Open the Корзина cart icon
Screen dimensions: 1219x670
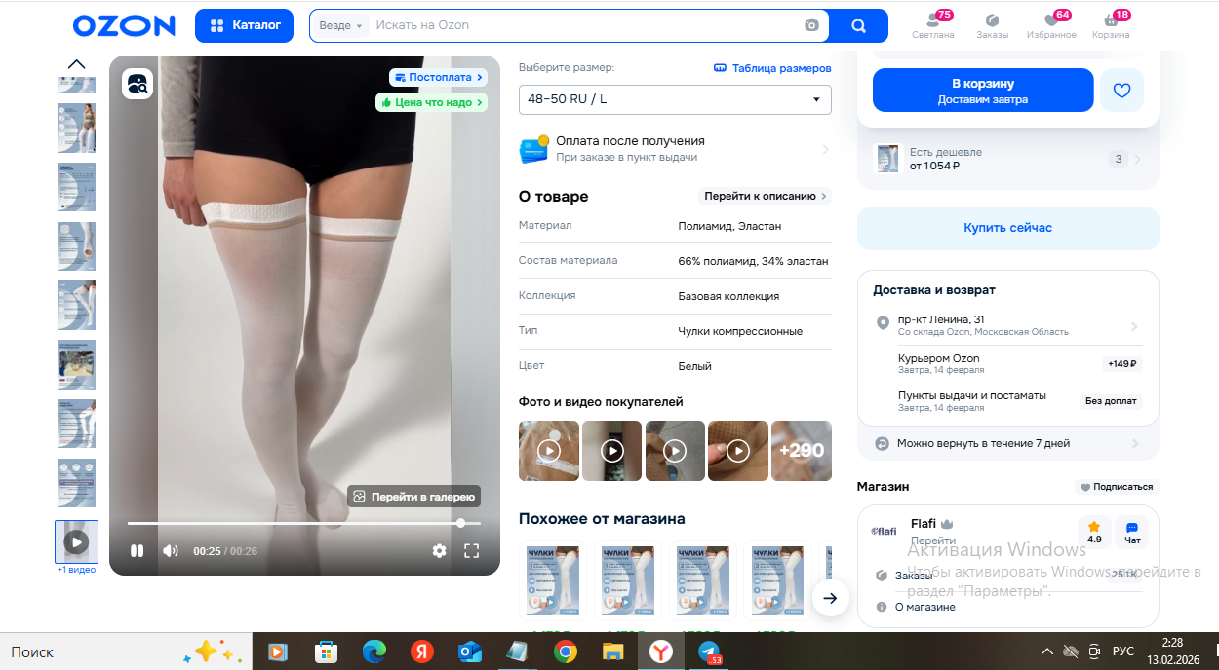click(1110, 24)
